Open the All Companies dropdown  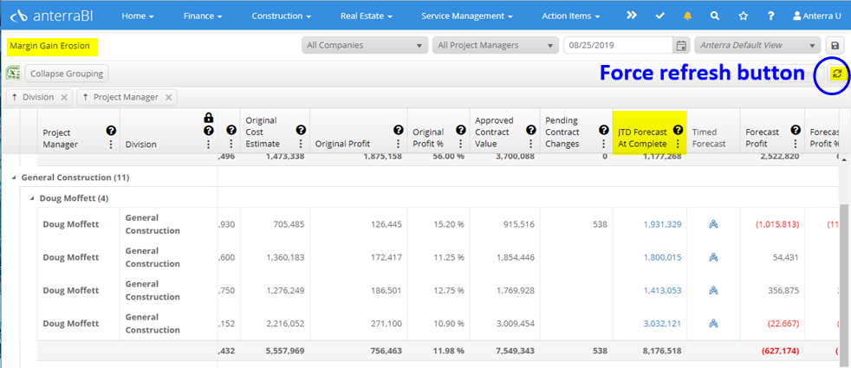coord(364,45)
